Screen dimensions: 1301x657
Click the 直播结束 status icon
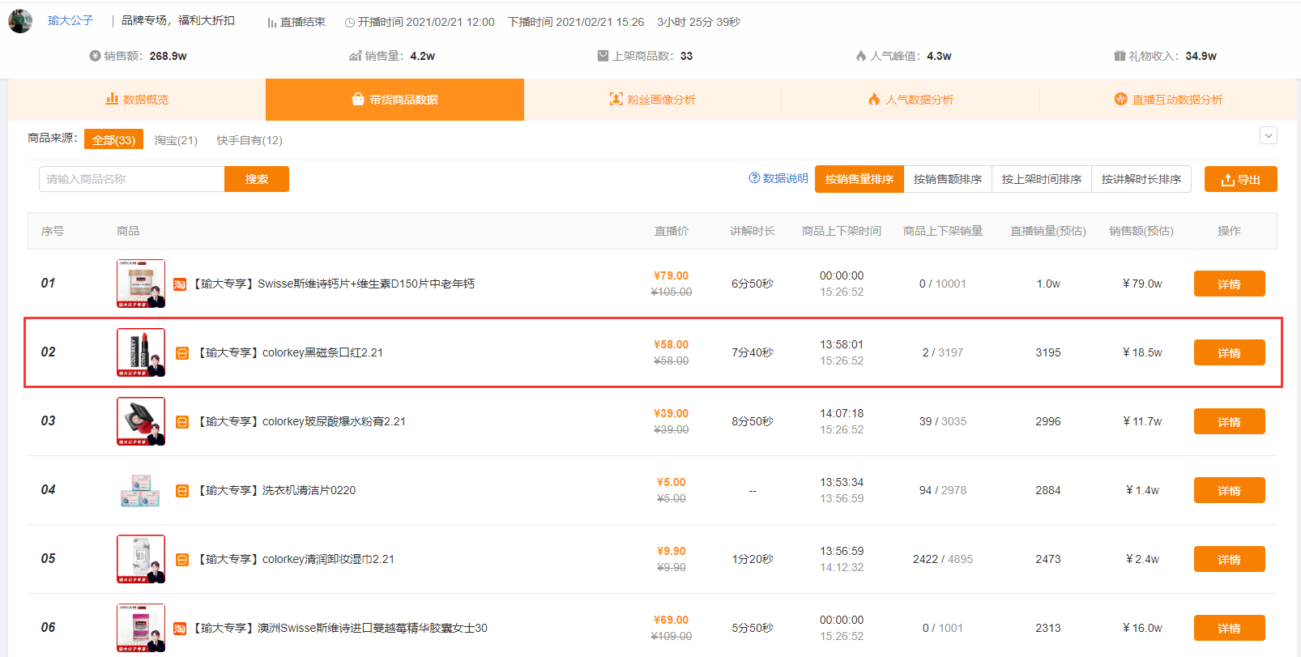271,23
